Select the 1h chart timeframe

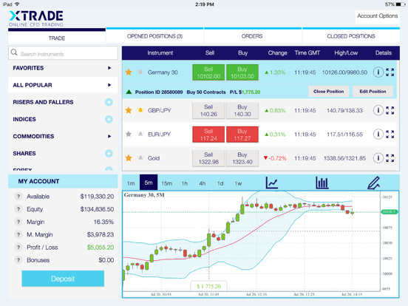185,183
